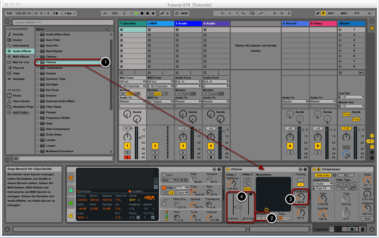
Task: Enable the draw mode pencil icon
Action: (318, 13)
